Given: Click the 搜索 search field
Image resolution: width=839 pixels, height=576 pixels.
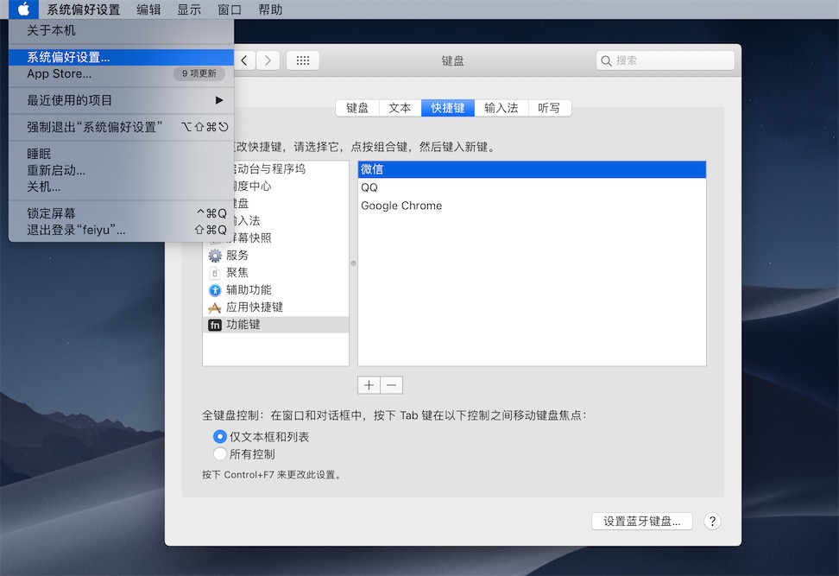Looking at the screenshot, I should click(x=666, y=60).
